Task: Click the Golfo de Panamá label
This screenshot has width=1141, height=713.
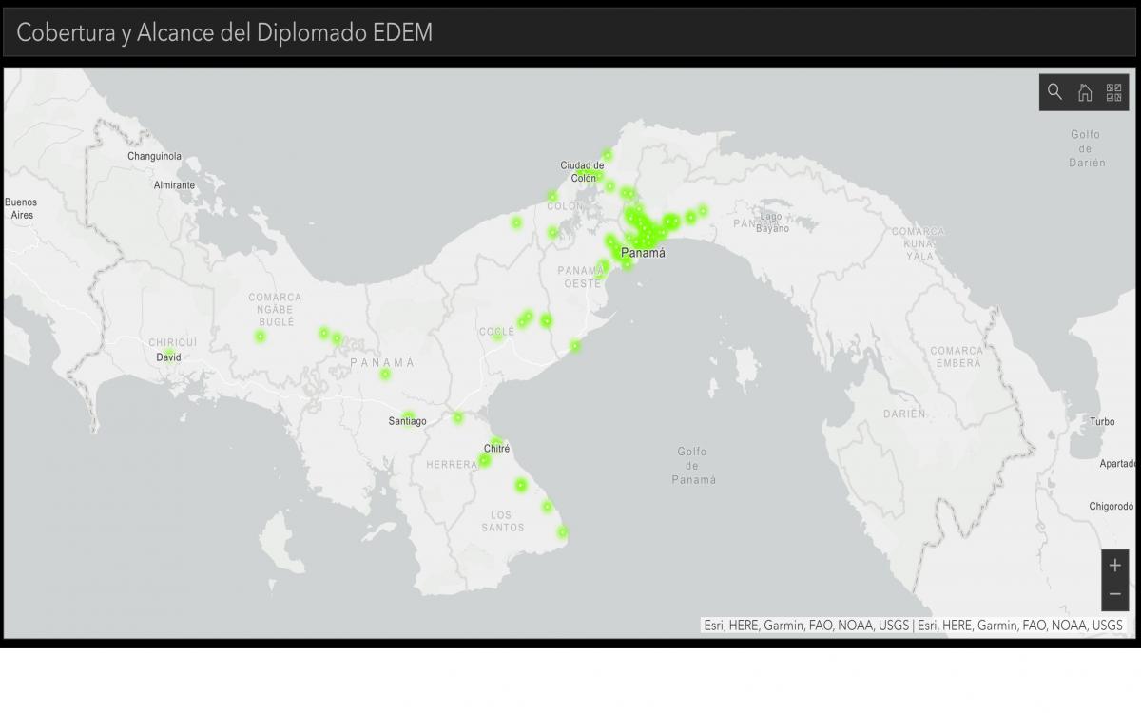Action: coord(692,467)
